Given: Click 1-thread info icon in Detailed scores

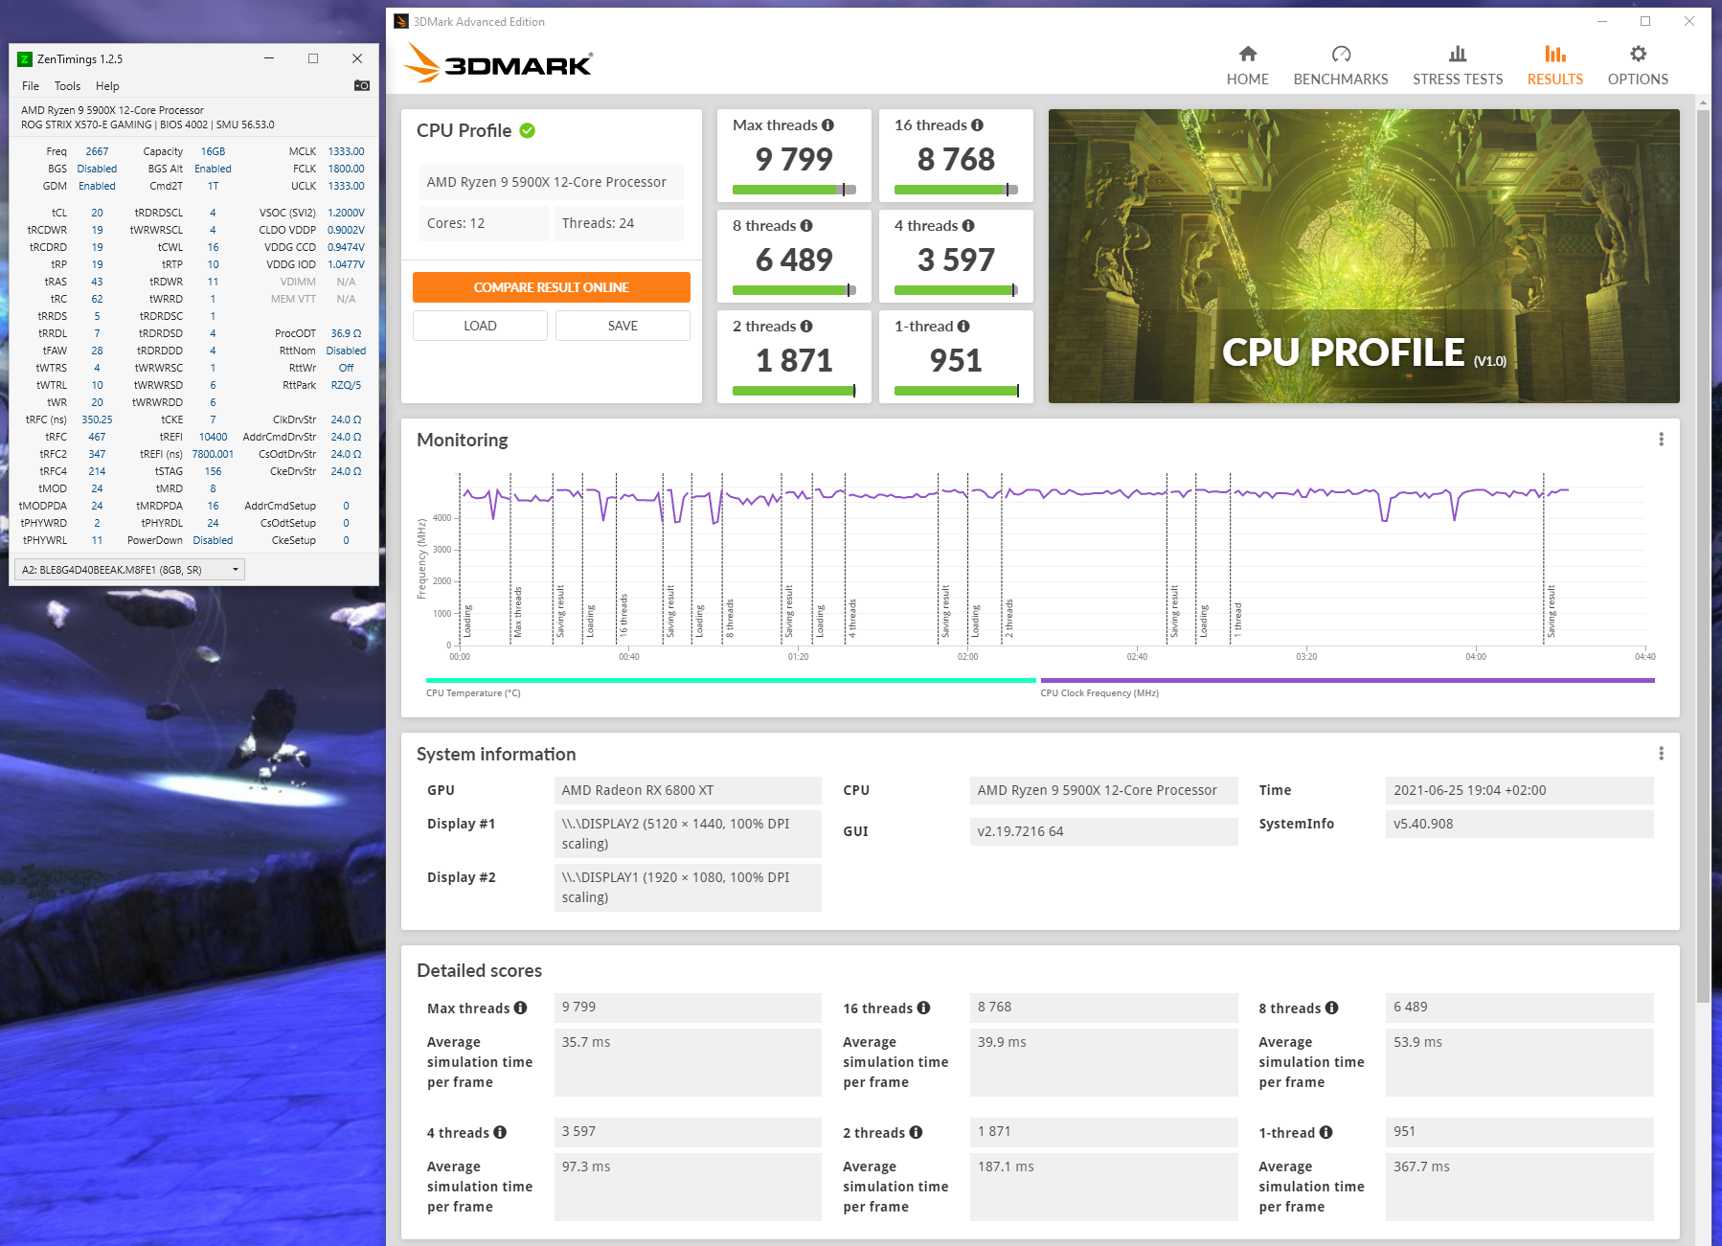Looking at the screenshot, I should (1325, 1132).
